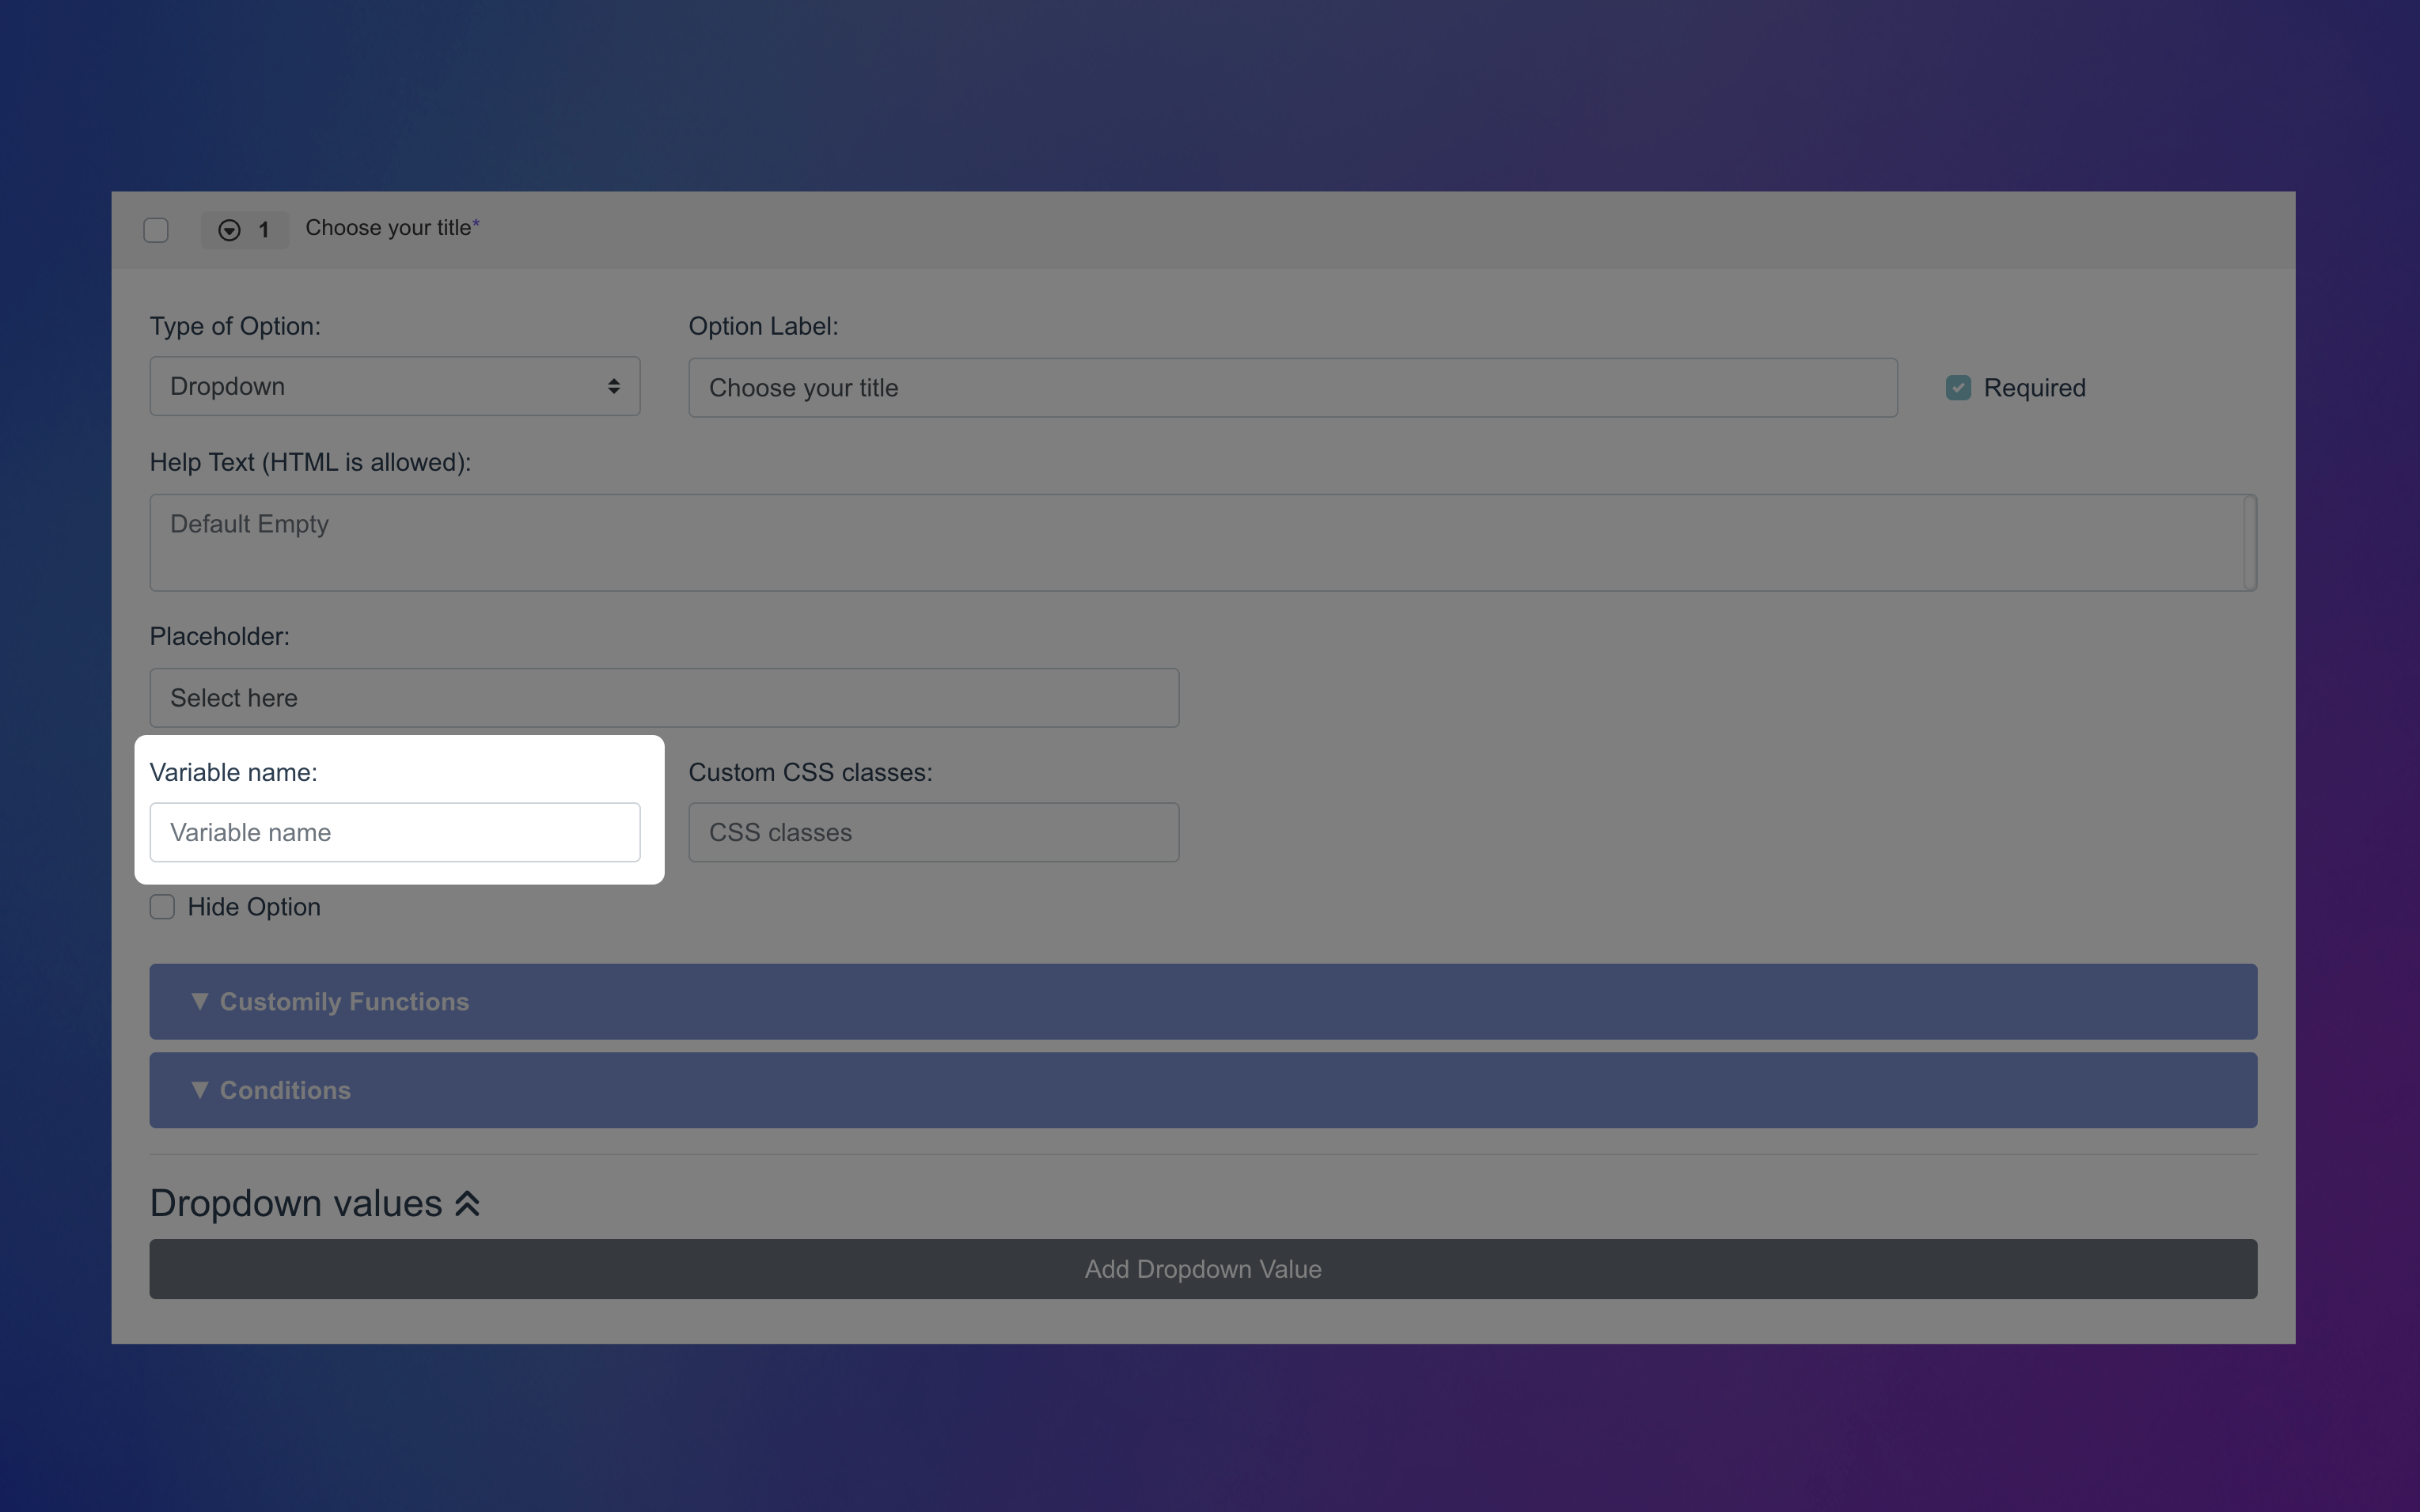The image size is (2420, 1512).
Task: Expand option 1 using the circular chevron icon
Action: (x=228, y=230)
